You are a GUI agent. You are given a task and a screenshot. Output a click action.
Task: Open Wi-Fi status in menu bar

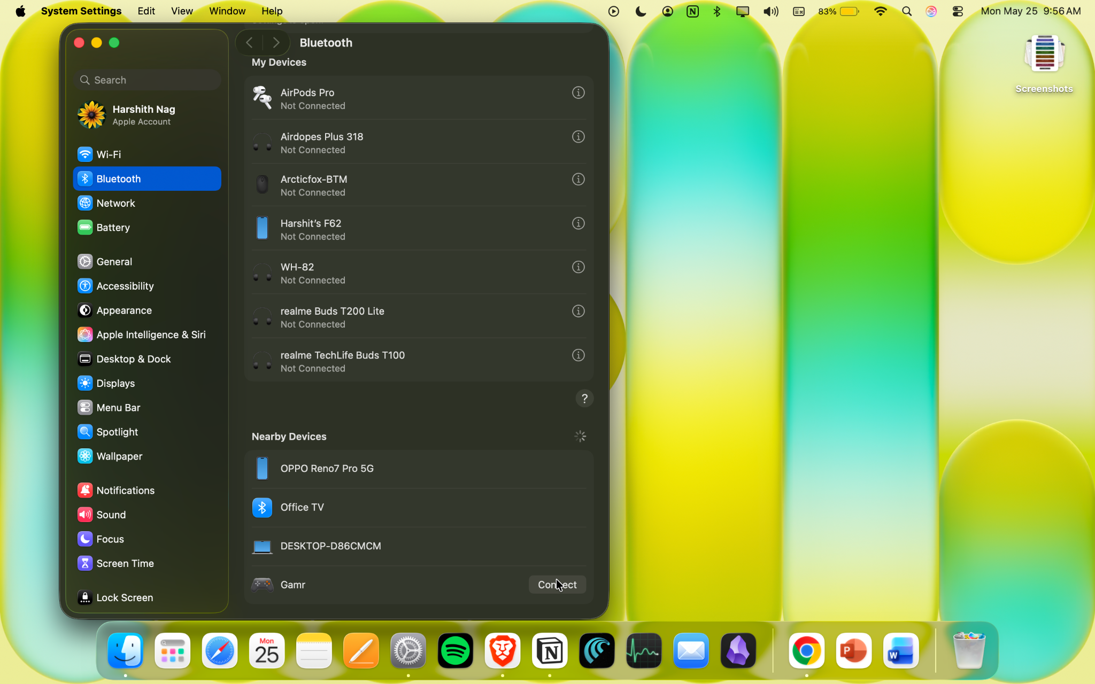click(880, 11)
